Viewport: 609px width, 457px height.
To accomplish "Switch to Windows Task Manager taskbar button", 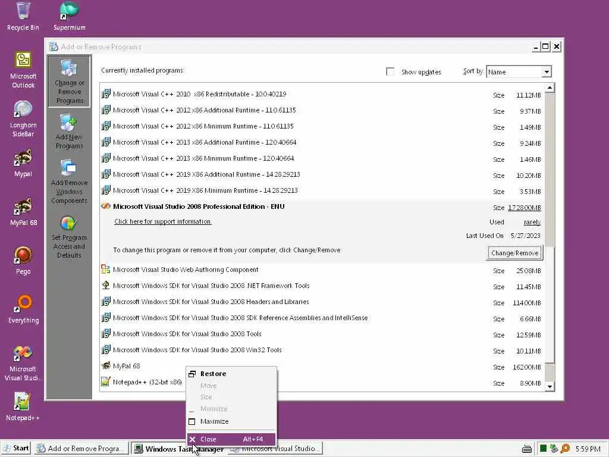I will coord(178,449).
